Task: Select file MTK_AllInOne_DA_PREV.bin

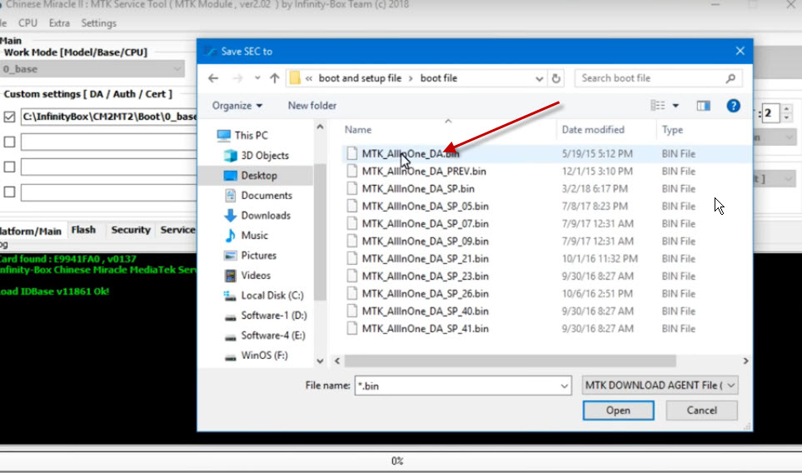Action: [x=424, y=172]
